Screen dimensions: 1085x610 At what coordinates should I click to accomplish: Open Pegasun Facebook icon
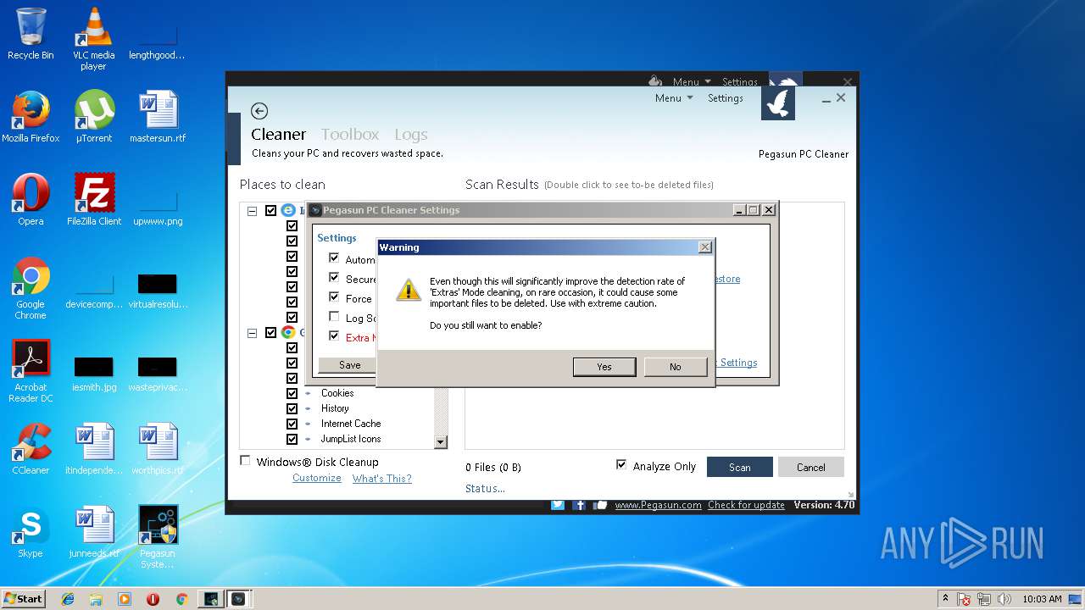pyautogui.click(x=580, y=505)
